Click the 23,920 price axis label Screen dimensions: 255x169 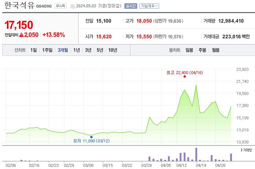coord(242,69)
